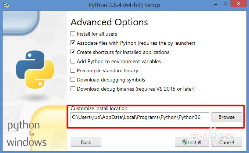Click the Python setup icon in title bar
249x153 pixels.
6,5
